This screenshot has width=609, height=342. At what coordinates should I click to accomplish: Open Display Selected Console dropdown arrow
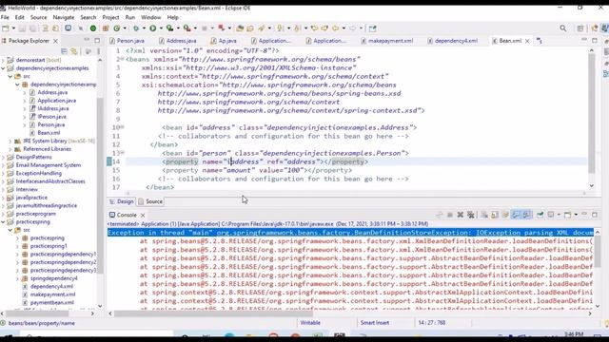tap(559, 215)
